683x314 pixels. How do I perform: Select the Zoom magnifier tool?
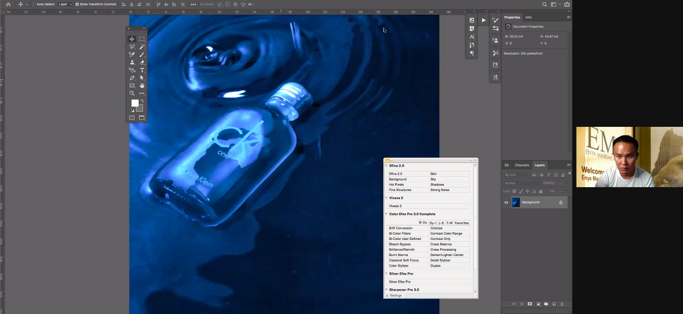(x=132, y=93)
